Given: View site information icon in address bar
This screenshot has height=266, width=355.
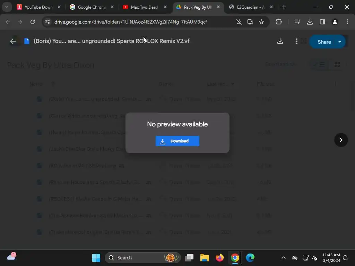Looking at the screenshot, I should pyautogui.click(x=47, y=22).
